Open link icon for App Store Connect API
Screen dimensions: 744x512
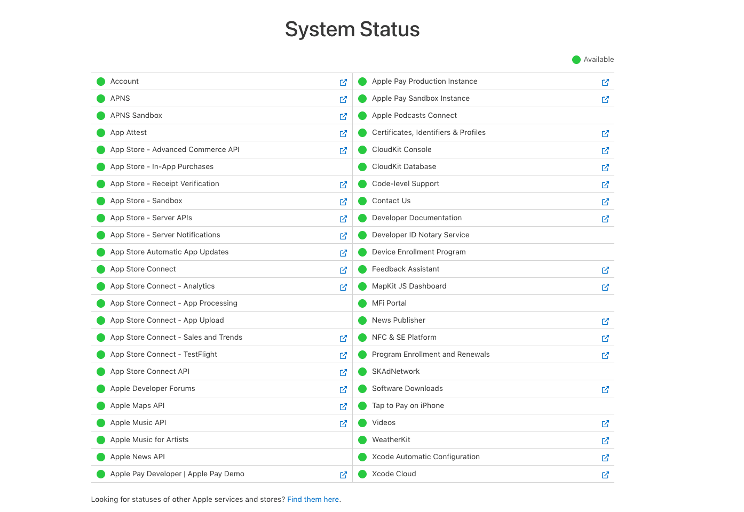tap(343, 372)
